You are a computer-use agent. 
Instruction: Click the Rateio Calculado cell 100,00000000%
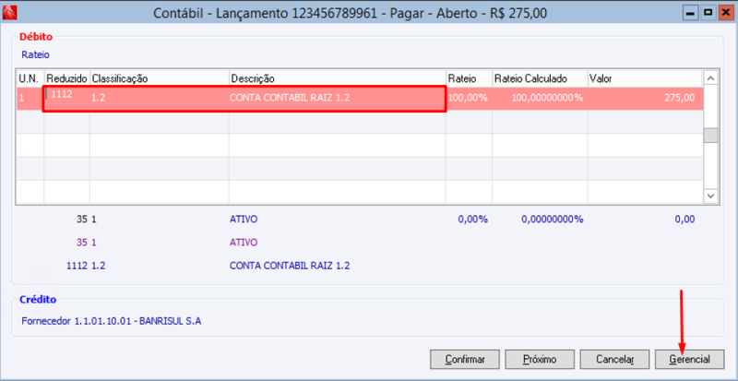point(540,99)
